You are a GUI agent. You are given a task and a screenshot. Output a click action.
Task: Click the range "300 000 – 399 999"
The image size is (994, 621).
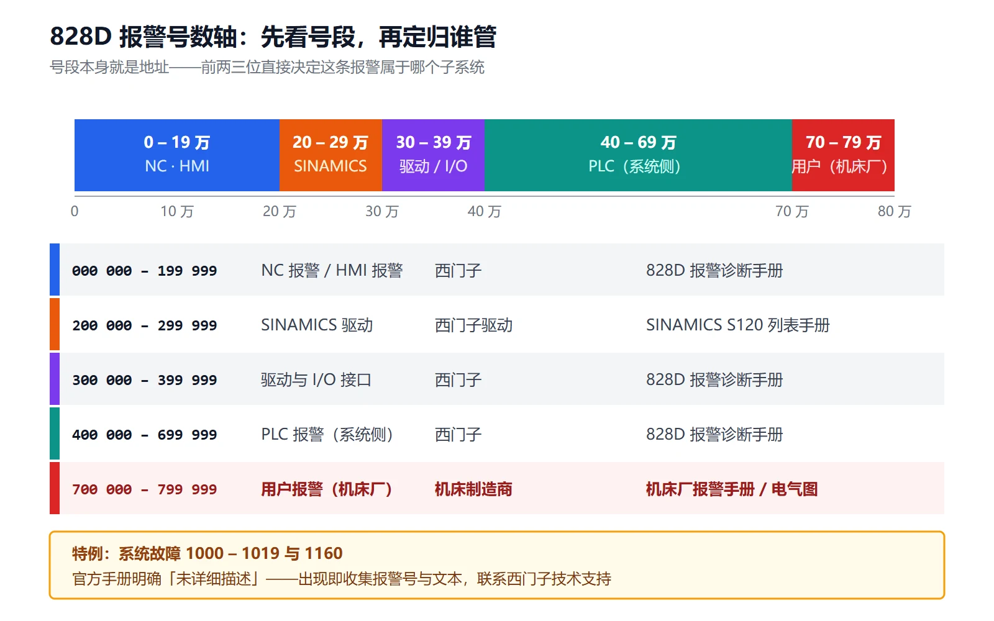[145, 380]
